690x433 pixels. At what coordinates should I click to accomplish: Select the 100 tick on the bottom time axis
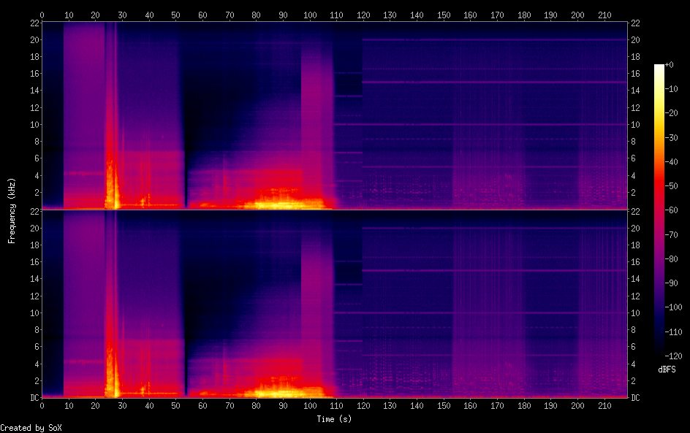coord(310,405)
